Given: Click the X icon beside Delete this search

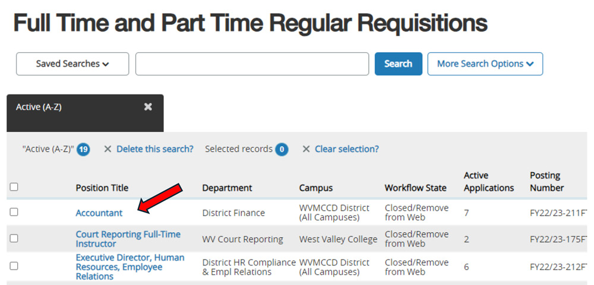Looking at the screenshot, I should [108, 149].
